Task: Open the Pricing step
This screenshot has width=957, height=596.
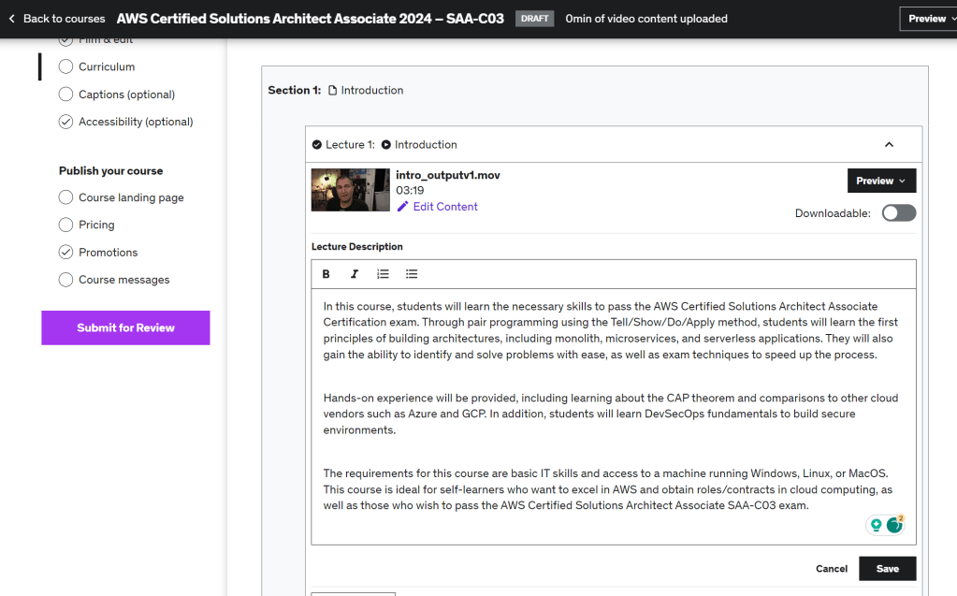Action: pyautogui.click(x=87, y=225)
